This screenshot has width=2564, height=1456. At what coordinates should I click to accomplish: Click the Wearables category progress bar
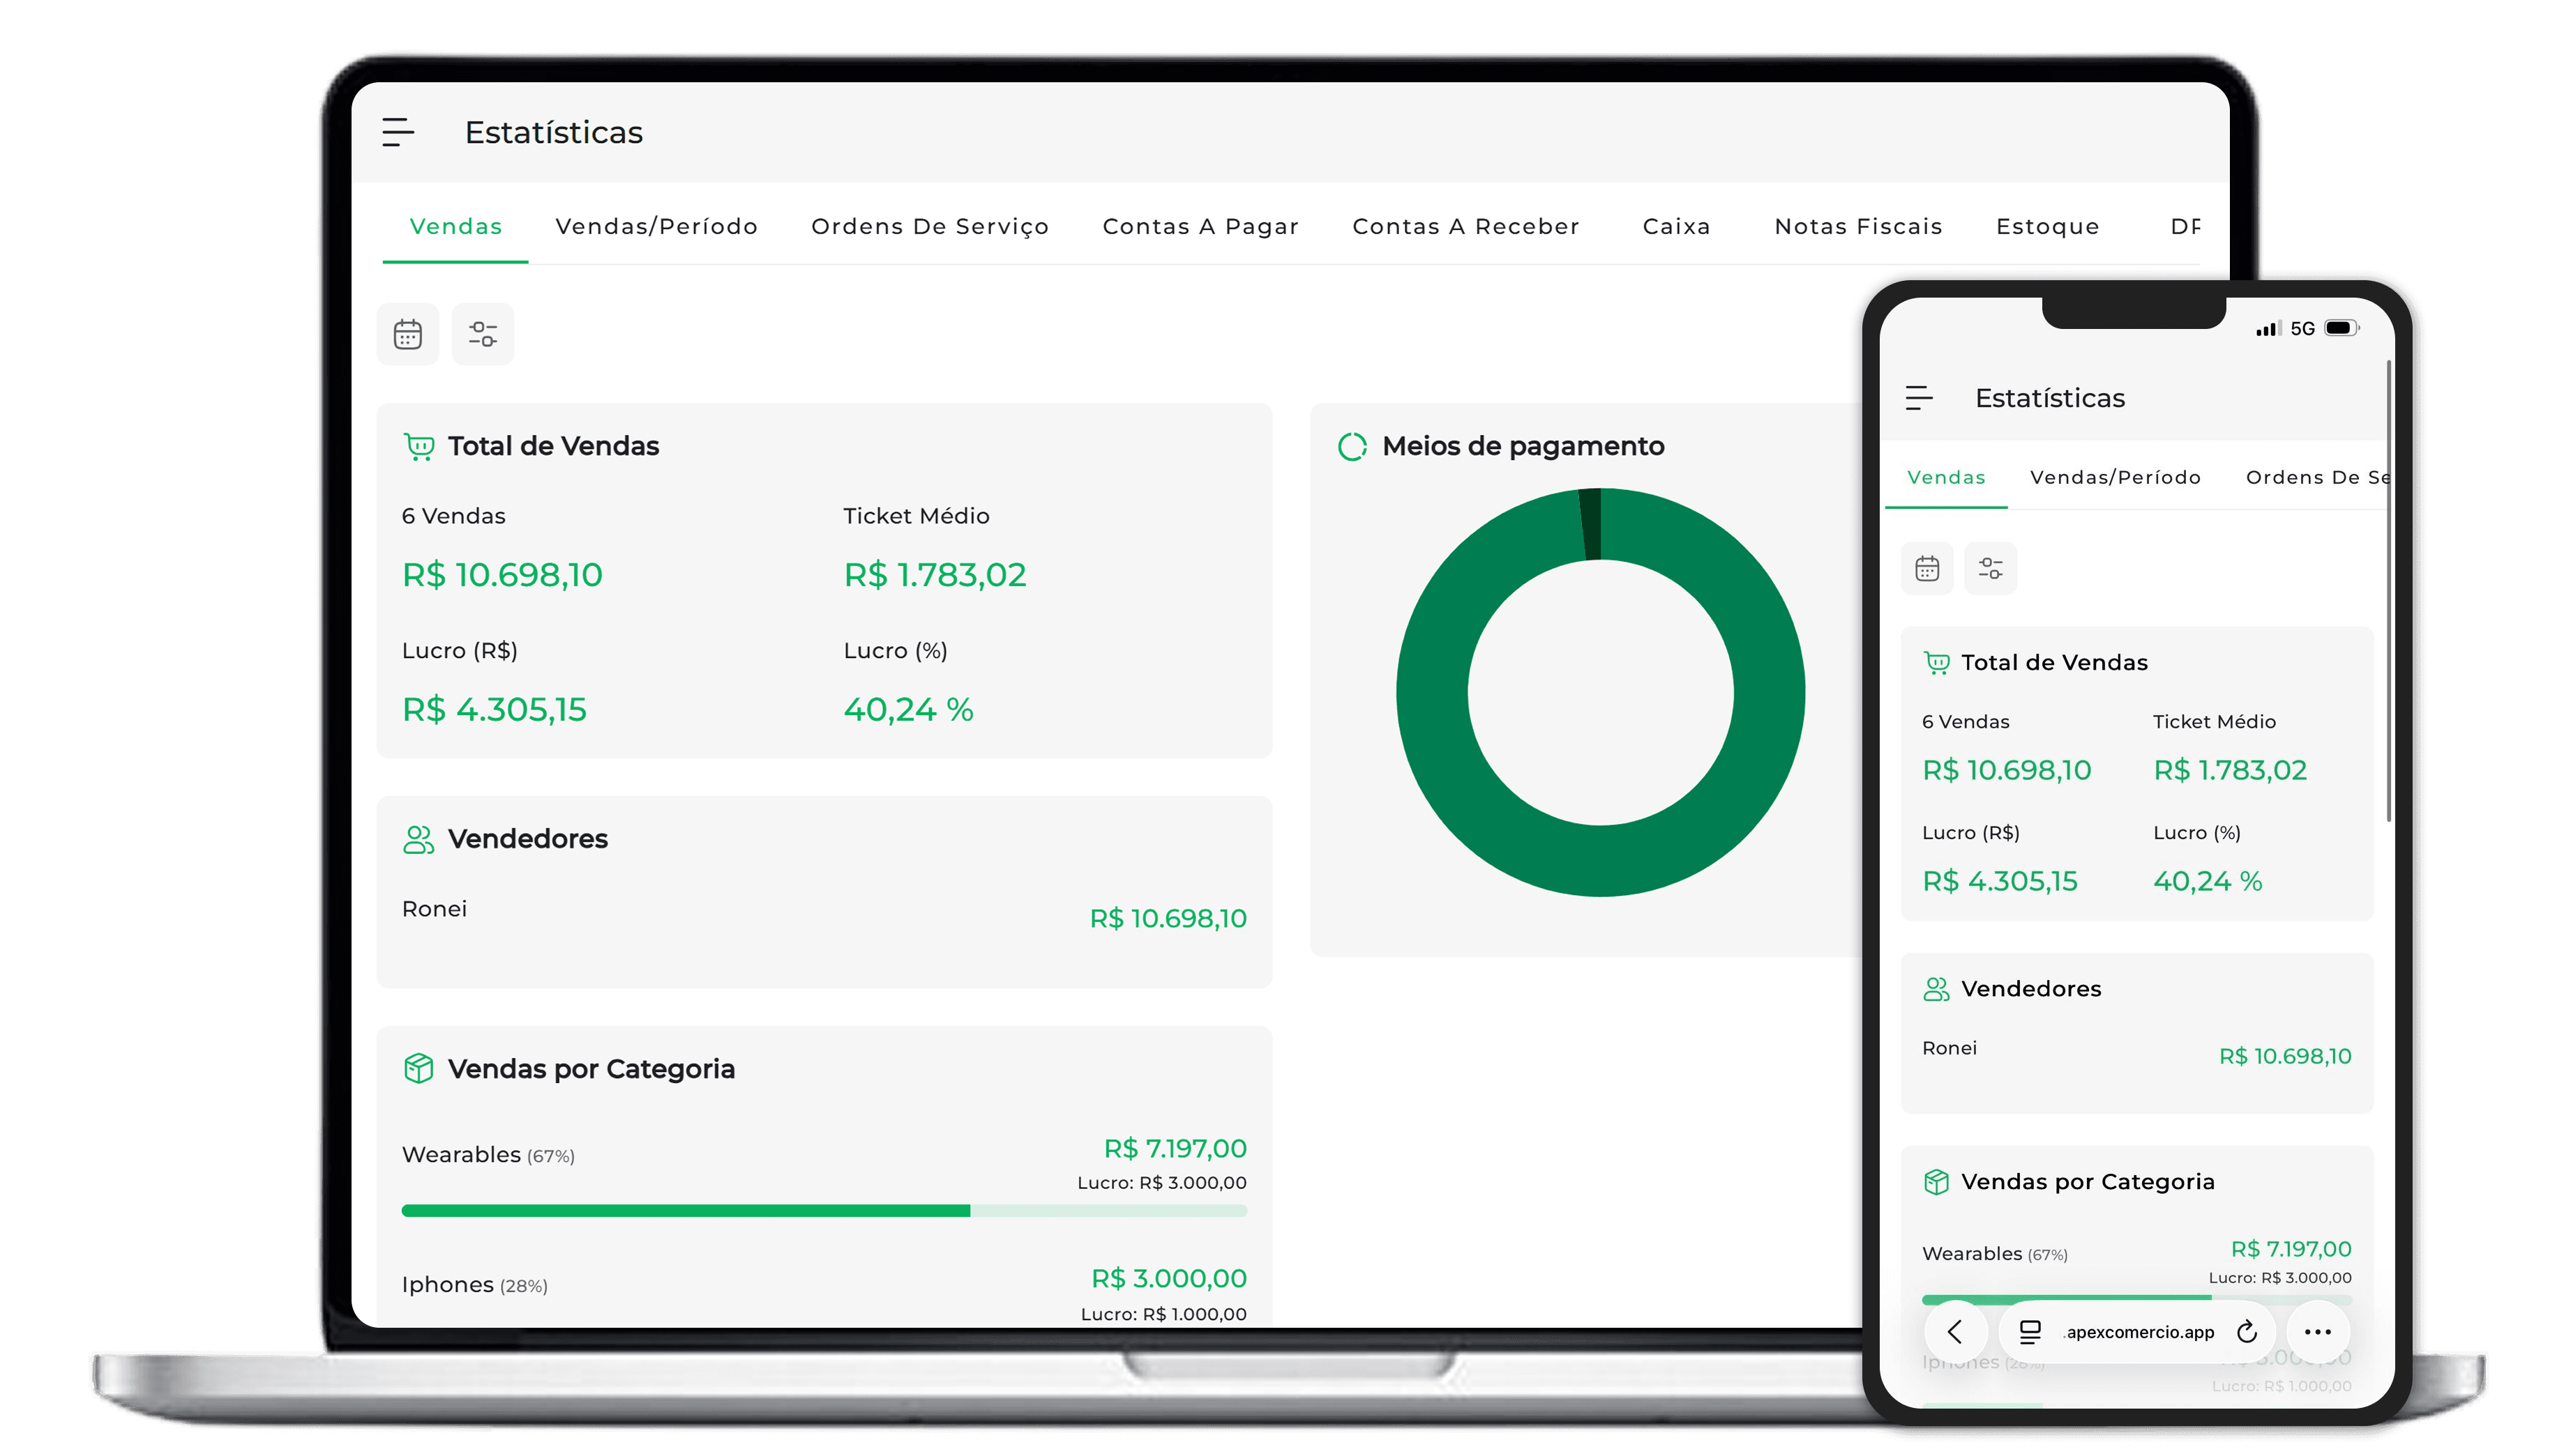pyautogui.click(x=822, y=1211)
